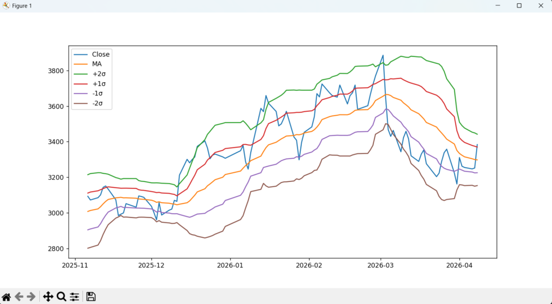Click the '+1σ' legend entry text

pyautogui.click(x=98, y=83)
